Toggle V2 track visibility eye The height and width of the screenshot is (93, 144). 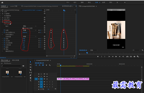pyautogui.click(x=47, y=76)
